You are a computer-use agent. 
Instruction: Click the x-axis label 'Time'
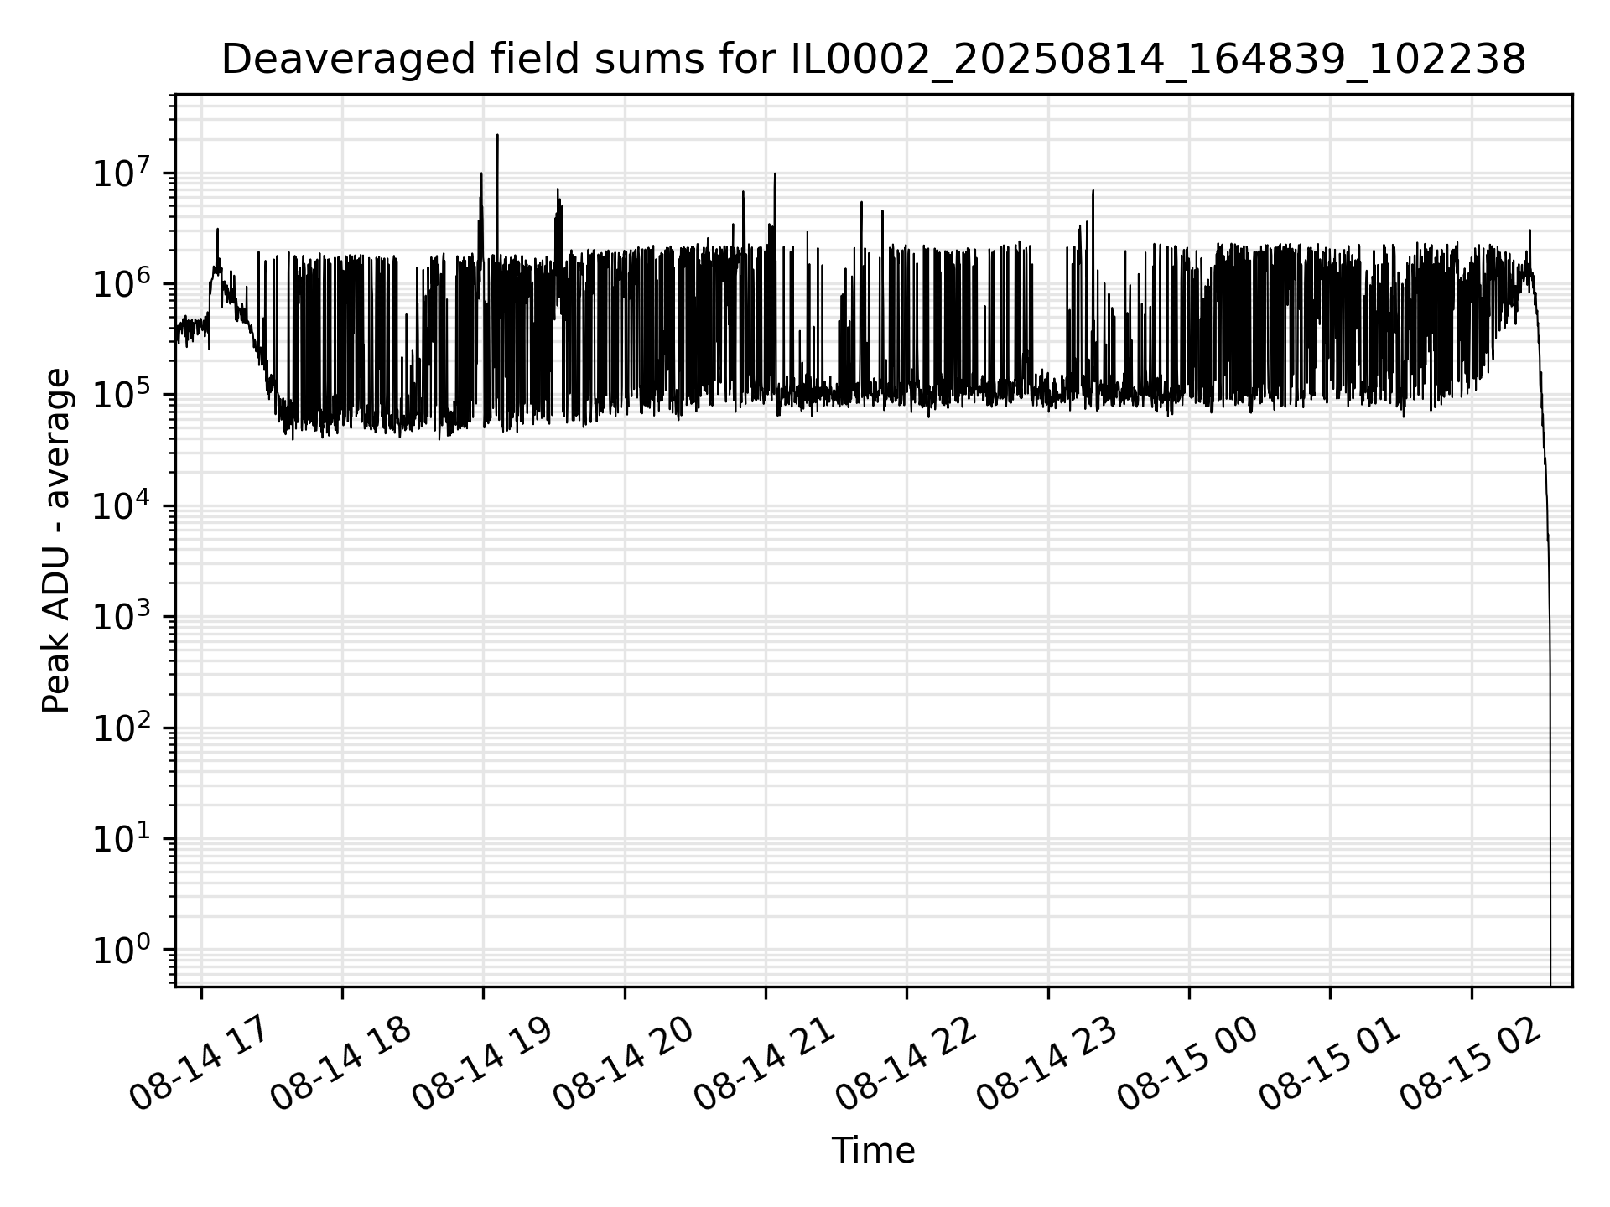[873, 1151]
